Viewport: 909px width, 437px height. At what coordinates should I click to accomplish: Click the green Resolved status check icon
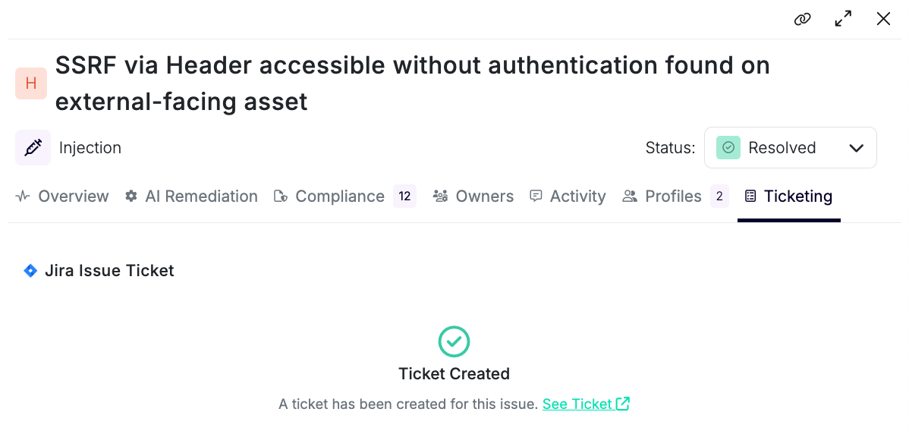click(728, 148)
